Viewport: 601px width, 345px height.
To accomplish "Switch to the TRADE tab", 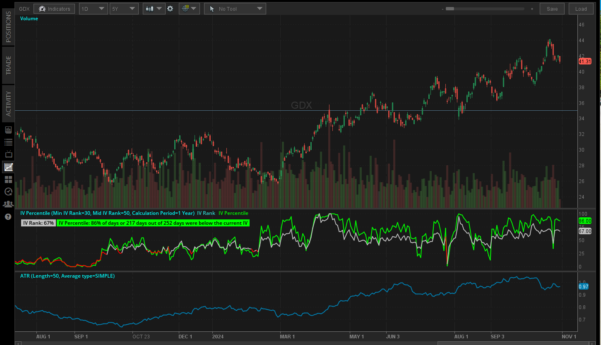I will (8, 66).
